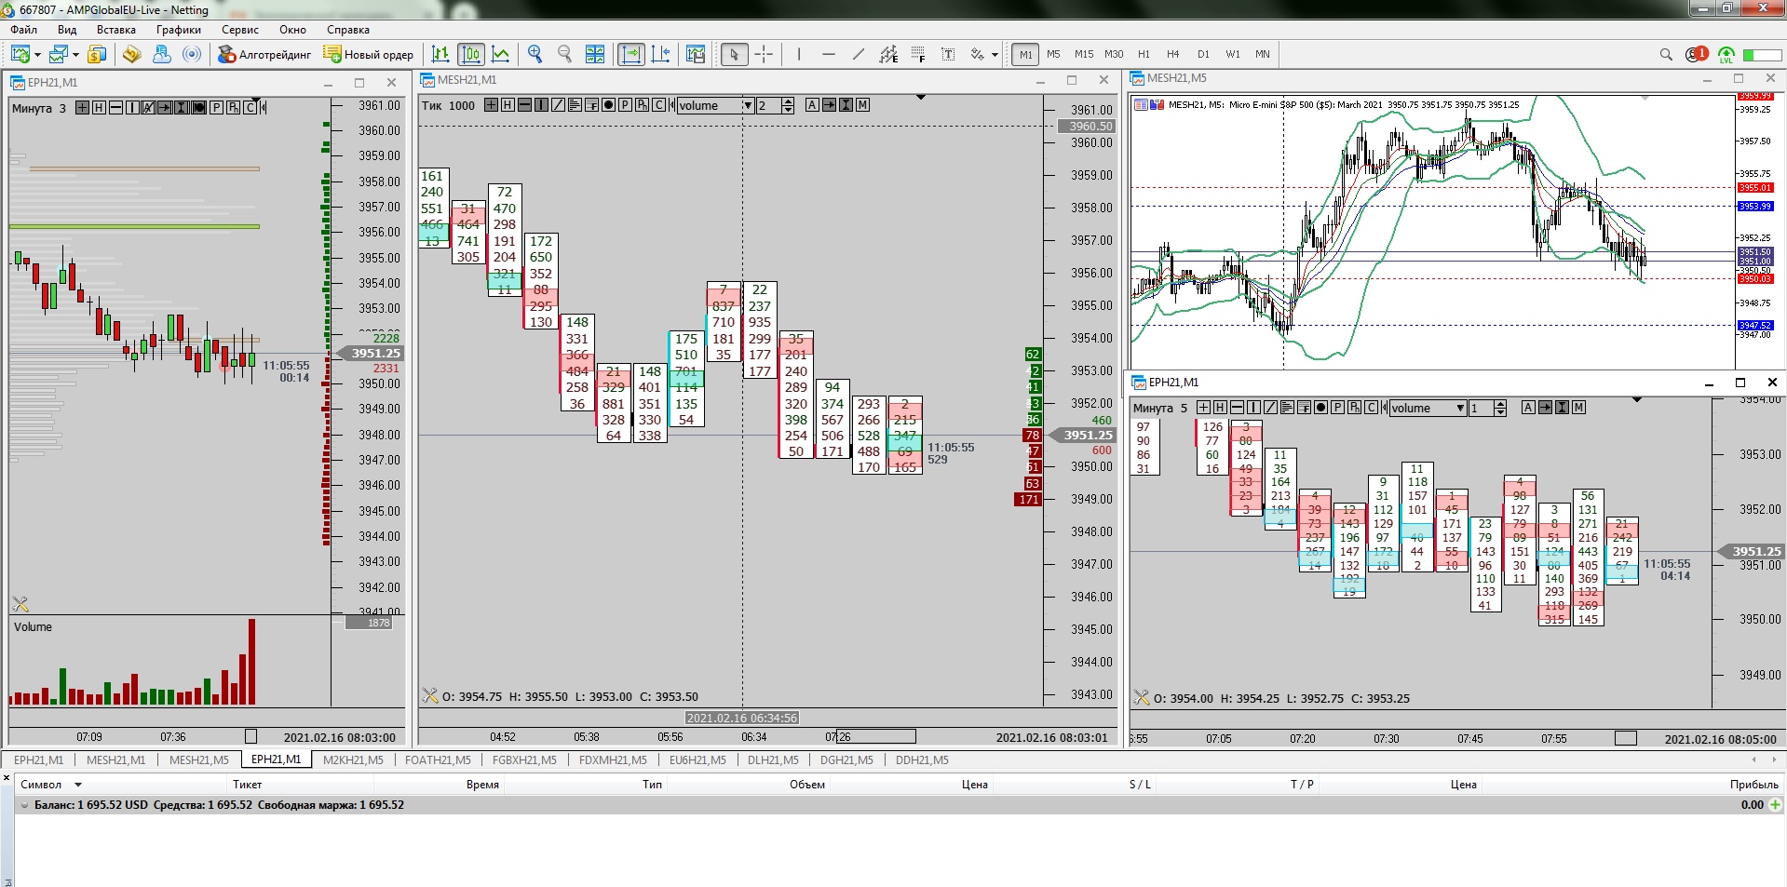Screen dimensions: 1787x887
Task: Tile chart windows icon
Action: 595,54
